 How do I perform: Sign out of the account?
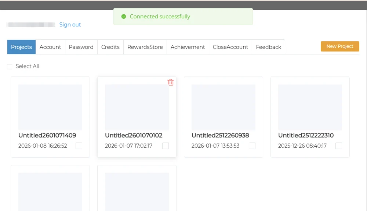coord(70,25)
